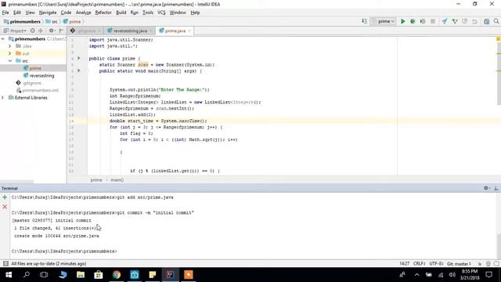
Task: Expand the out folder
Action: (10, 53)
